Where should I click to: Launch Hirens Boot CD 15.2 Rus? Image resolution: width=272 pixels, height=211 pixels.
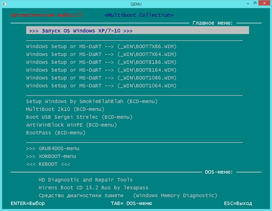pos(93,188)
